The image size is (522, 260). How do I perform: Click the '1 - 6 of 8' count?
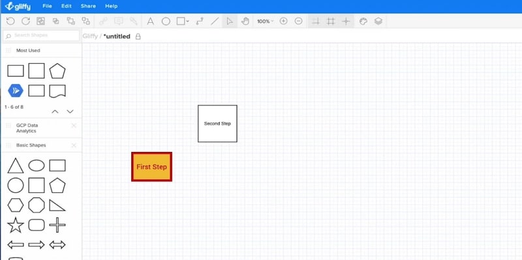point(14,107)
